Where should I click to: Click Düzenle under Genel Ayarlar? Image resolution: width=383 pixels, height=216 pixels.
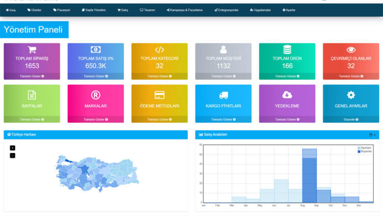351,119
